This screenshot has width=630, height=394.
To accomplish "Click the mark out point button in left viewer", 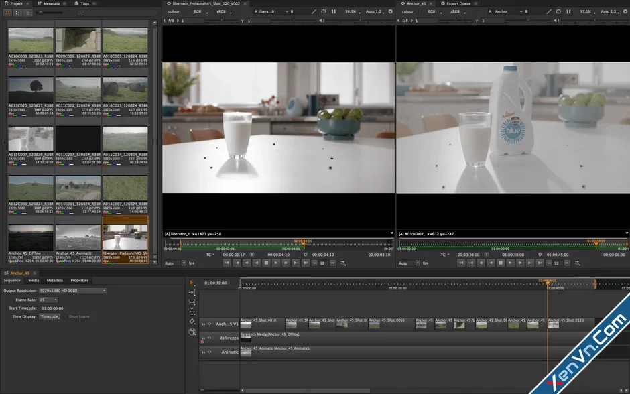I will [306, 255].
